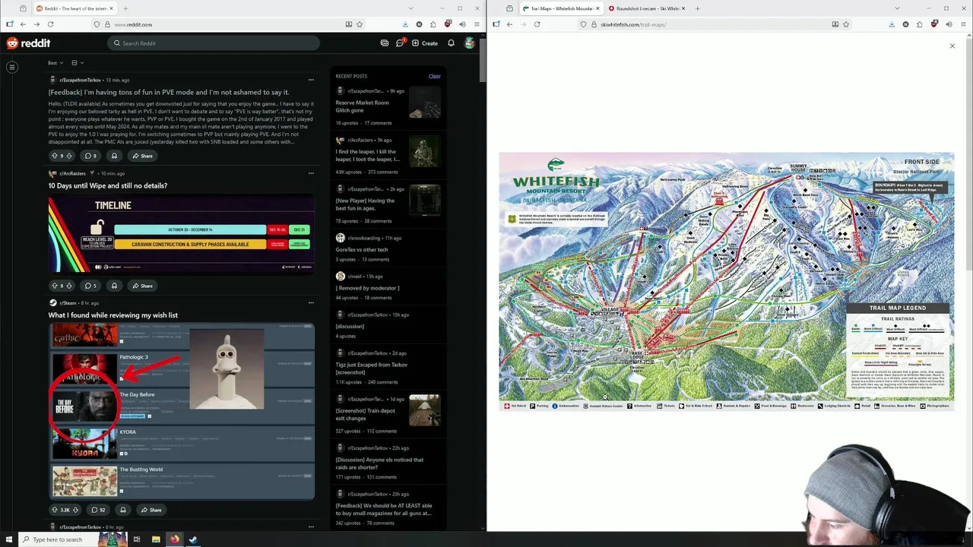973x547 pixels.
Task: Open new tab in Reddit window
Action: pos(125,8)
